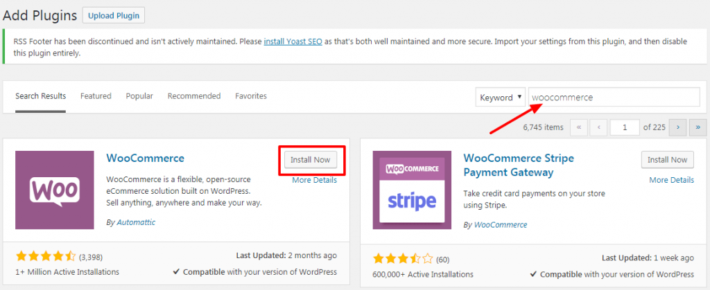Jump to last page double arrow
This screenshot has height=290, width=710.
(698, 127)
